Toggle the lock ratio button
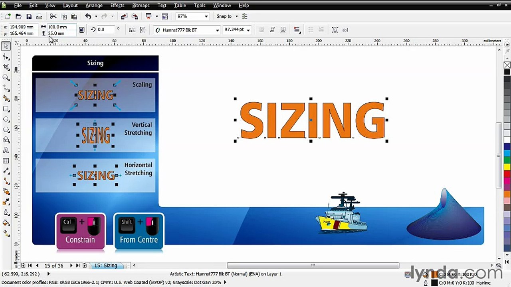 click(81, 30)
